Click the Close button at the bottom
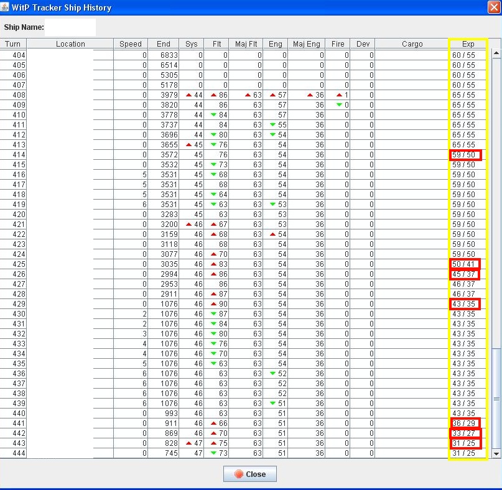Image resolution: width=502 pixels, height=490 pixels. 249,474
